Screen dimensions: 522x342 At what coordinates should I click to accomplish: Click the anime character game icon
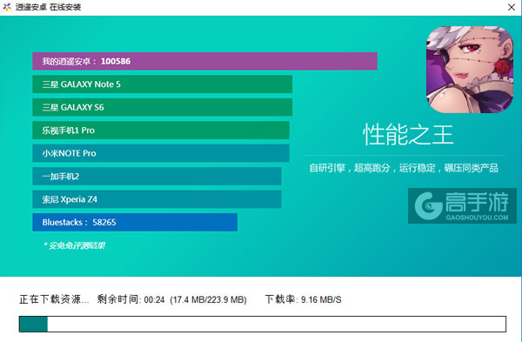tap(470, 70)
